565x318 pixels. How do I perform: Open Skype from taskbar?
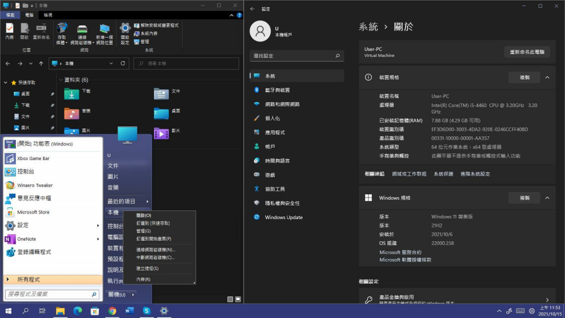click(x=147, y=311)
